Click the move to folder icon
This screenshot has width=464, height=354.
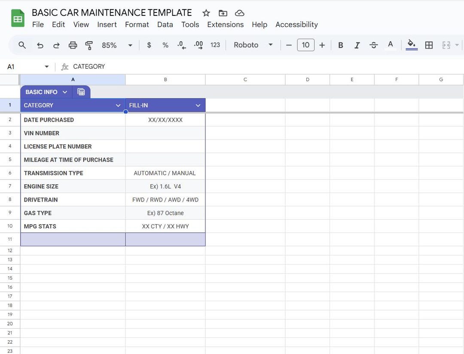coord(223,13)
